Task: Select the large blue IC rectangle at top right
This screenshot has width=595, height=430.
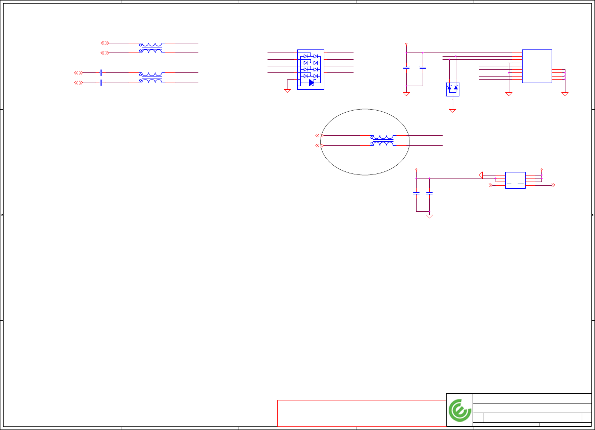Action: click(x=537, y=66)
